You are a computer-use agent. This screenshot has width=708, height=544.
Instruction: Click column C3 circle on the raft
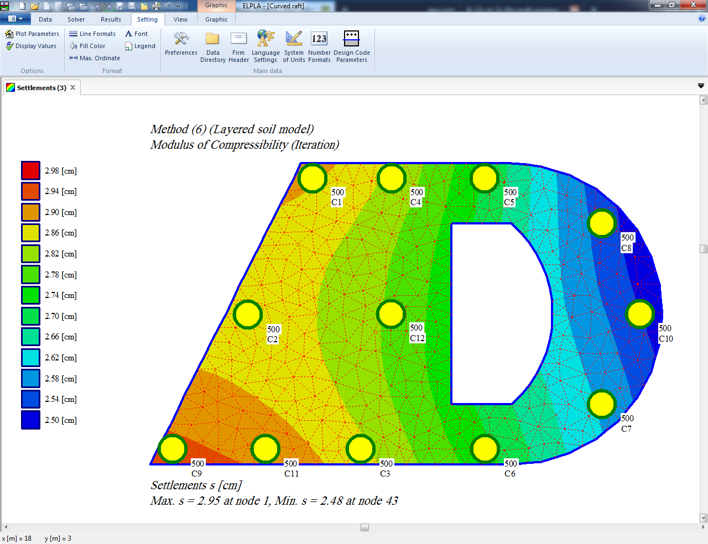tap(361, 449)
